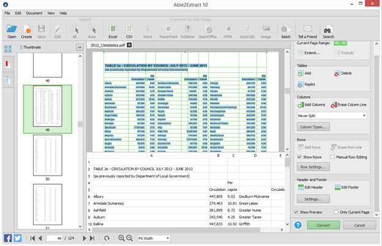Click the Replot table button
The height and width of the screenshot is (246, 382).
[306, 84]
